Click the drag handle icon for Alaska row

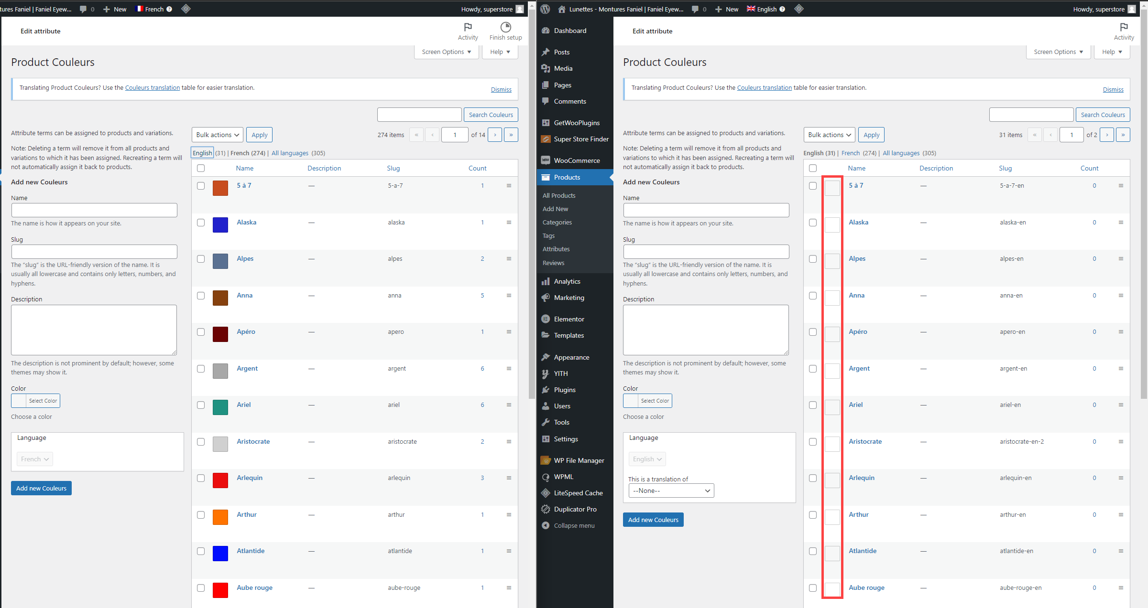509,223
